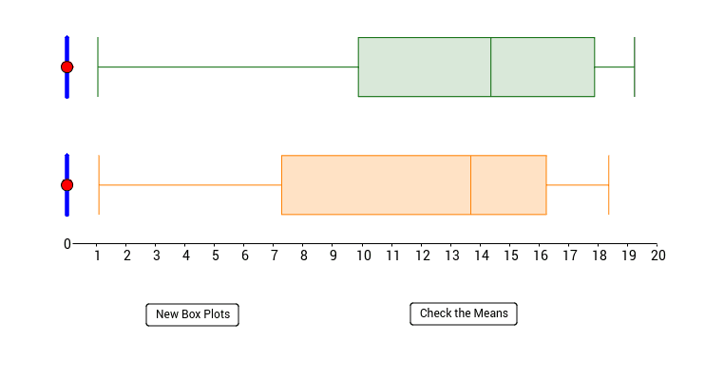
Task: Click the Check the Means button
Action: tap(464, 313)
